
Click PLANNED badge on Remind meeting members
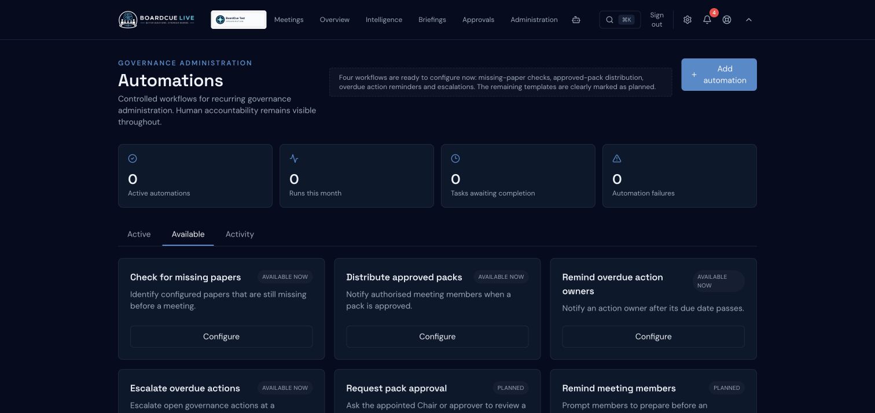click(x=727, y=388)
